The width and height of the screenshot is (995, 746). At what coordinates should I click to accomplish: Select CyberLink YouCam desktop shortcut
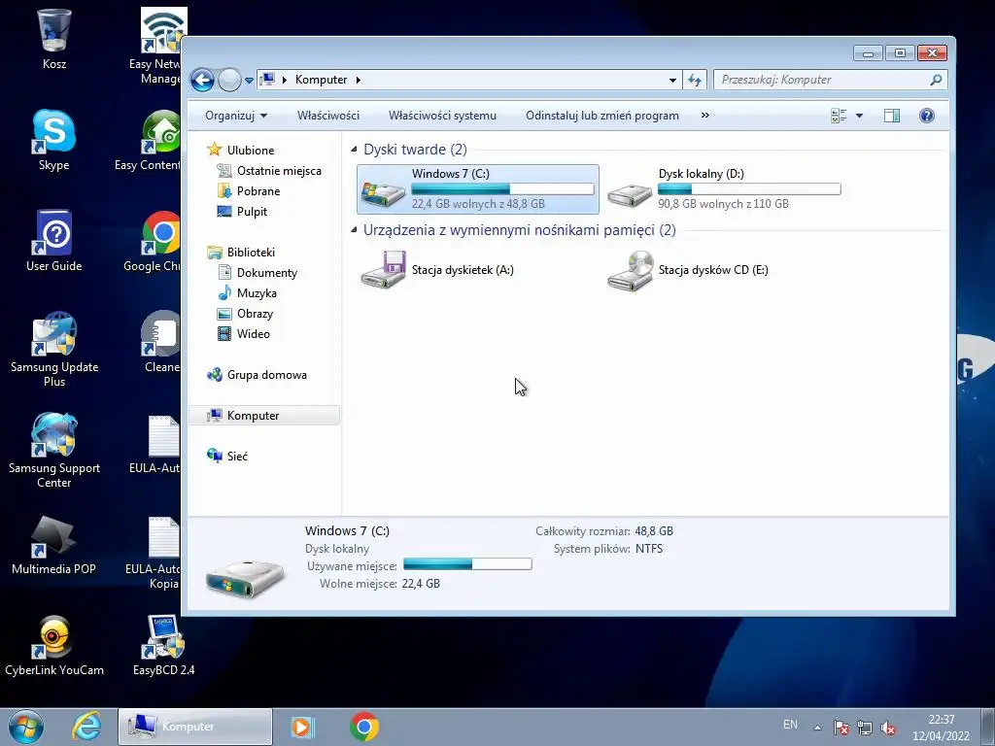click(x=54, y=645)
